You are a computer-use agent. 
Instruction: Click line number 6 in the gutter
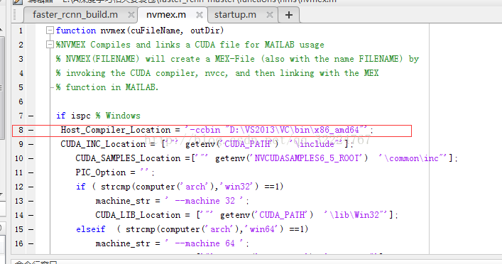[21, 101]
